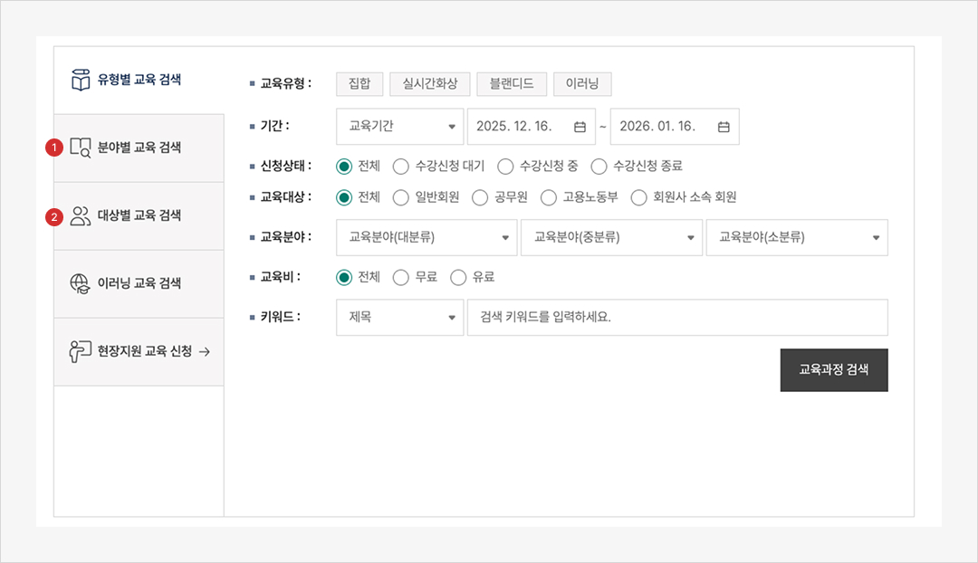Select 수강신청 중 radio button
Viewport: 978px width, 563px height.
pos(506,167)
